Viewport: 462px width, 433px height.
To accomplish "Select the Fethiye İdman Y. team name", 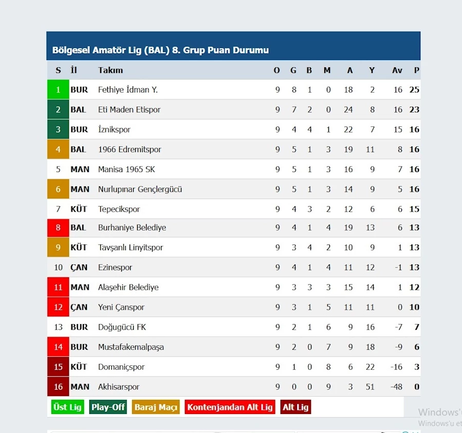I will (x=128, y=89).
